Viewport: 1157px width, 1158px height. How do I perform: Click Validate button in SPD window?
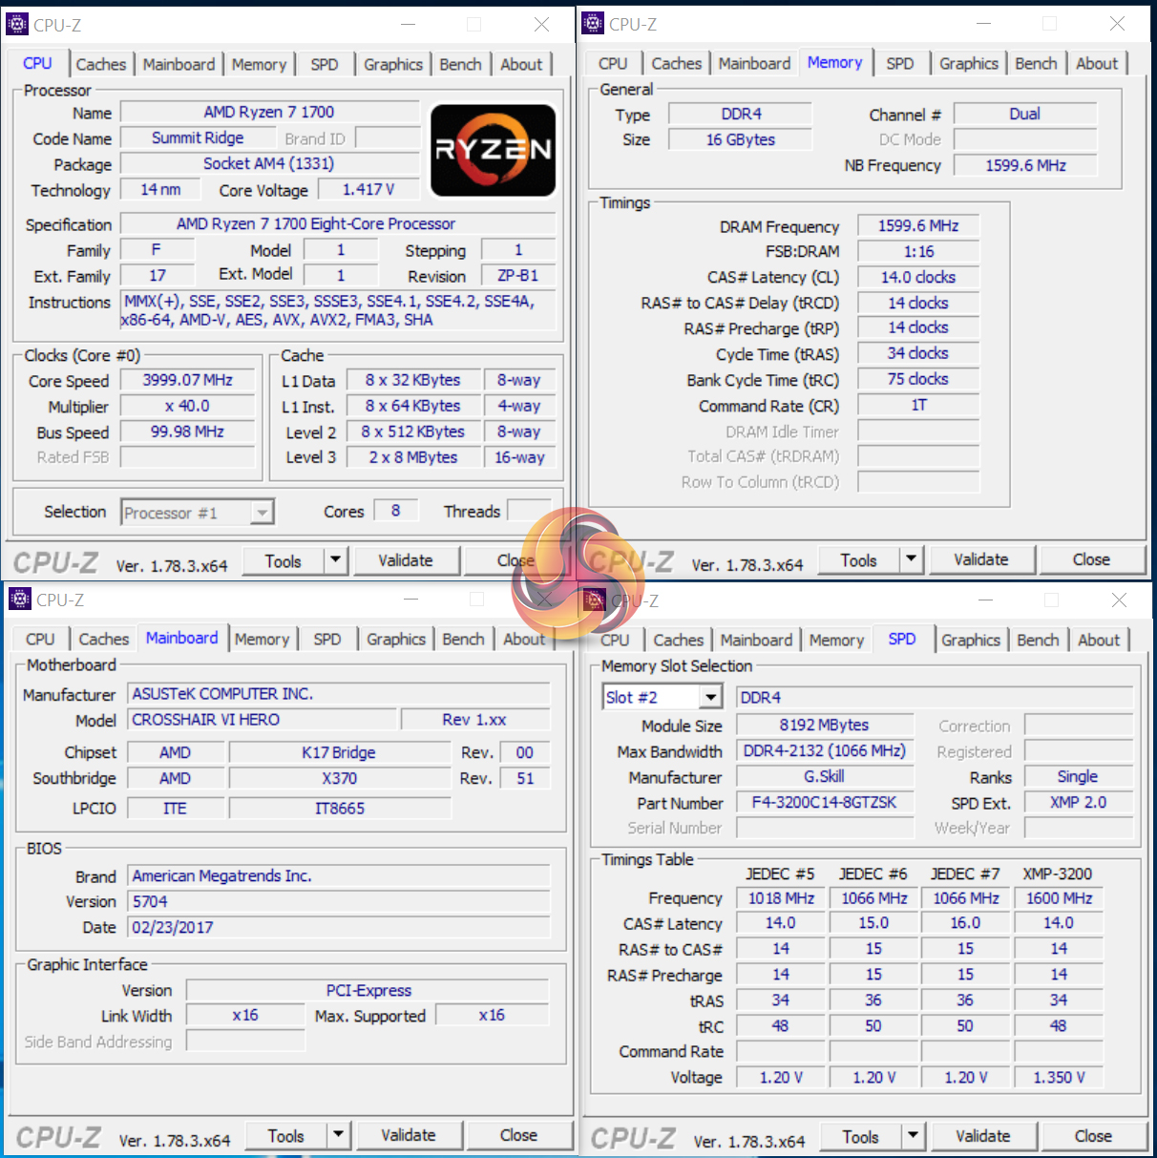pos(983,1135)
